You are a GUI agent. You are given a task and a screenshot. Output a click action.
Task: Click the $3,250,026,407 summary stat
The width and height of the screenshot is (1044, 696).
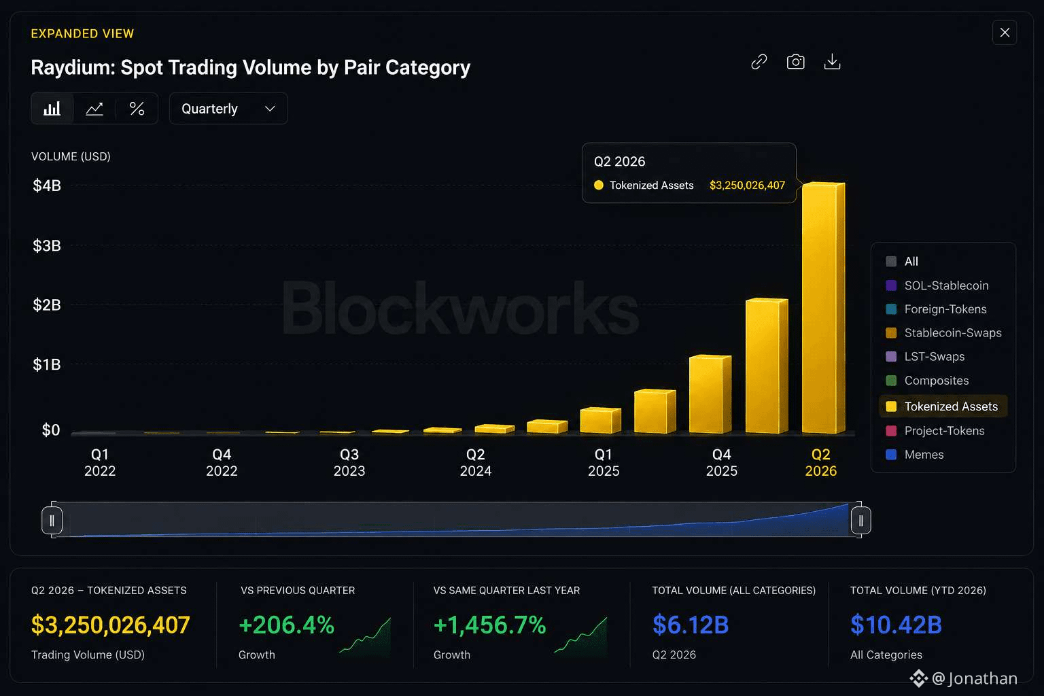111,625
